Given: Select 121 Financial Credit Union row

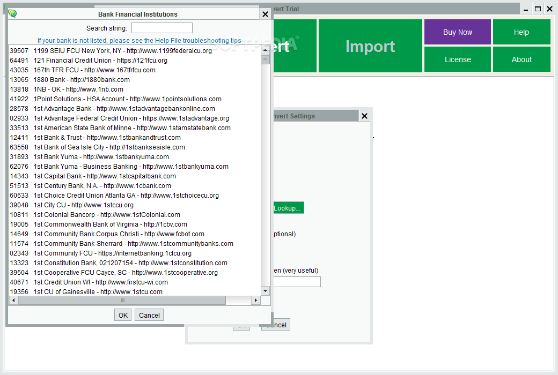Looking at the screenshot, I should click(135, 60).
